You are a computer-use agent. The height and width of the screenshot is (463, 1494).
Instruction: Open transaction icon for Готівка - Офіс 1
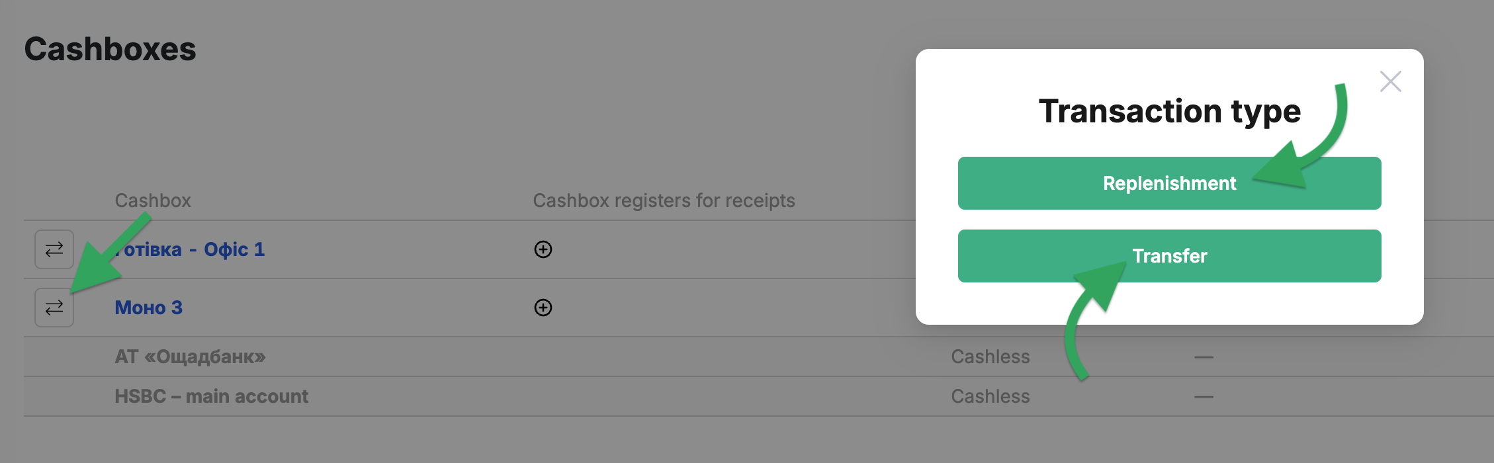point(54,249)
